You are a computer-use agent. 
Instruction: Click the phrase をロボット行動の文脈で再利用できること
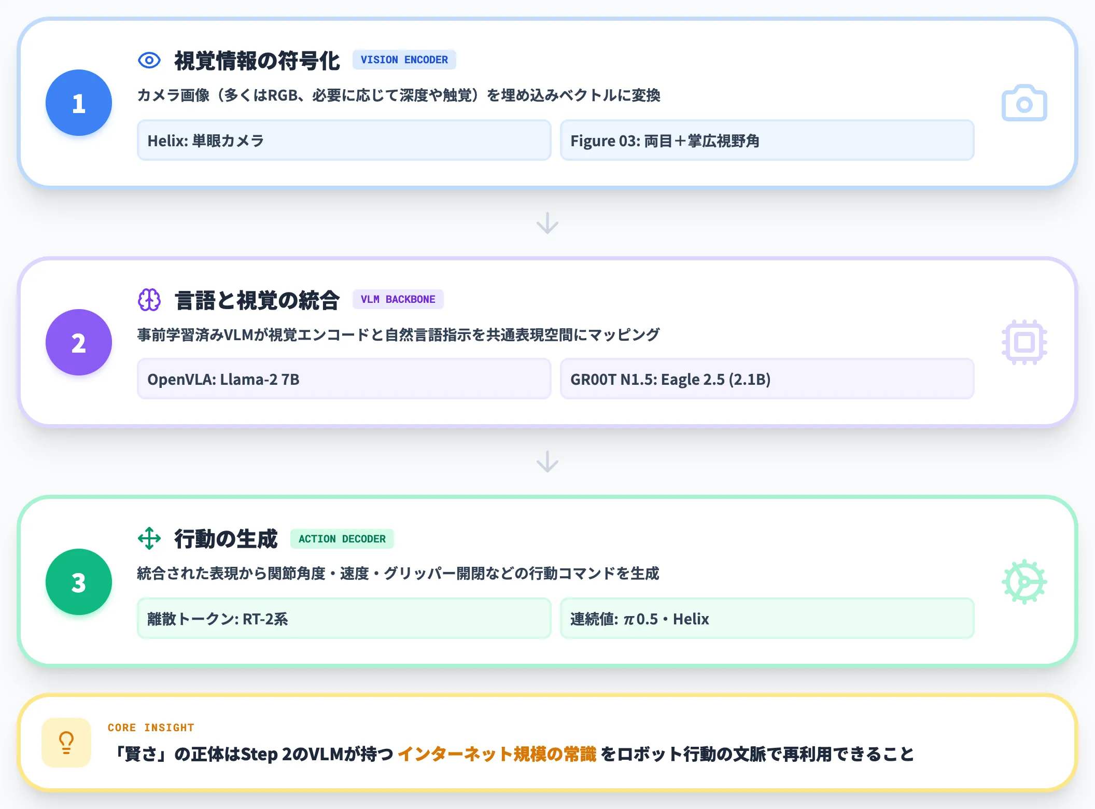(x=757, y=754)
